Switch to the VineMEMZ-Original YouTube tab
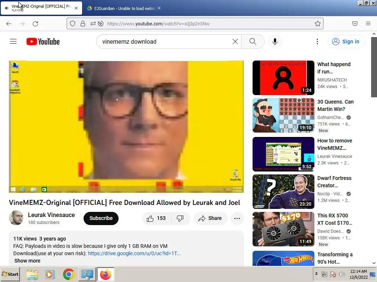Screen dimensions: 377x282 click(41, 8)
